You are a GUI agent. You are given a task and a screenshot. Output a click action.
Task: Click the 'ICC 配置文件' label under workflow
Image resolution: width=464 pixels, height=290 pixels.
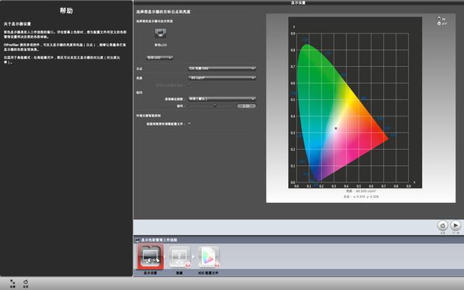point(209,273)
